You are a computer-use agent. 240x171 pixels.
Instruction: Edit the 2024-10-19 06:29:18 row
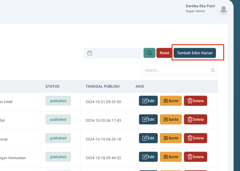point(148,138)
